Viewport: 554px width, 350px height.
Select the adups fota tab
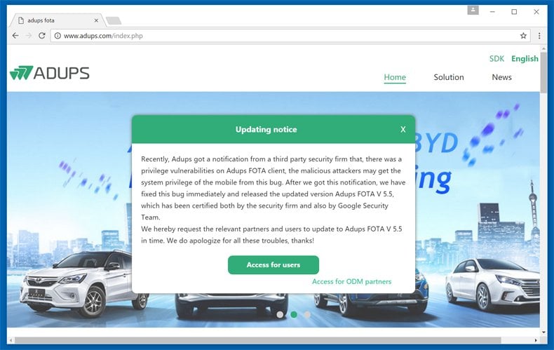[x=57, y=20]
